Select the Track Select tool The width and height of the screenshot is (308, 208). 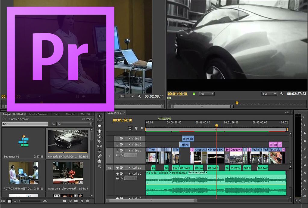click(100, 121)
